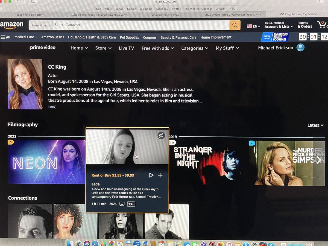Add Leda to watchlist

(x=160, y=175)
